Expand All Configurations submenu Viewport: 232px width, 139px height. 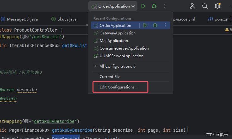(130, 66)
